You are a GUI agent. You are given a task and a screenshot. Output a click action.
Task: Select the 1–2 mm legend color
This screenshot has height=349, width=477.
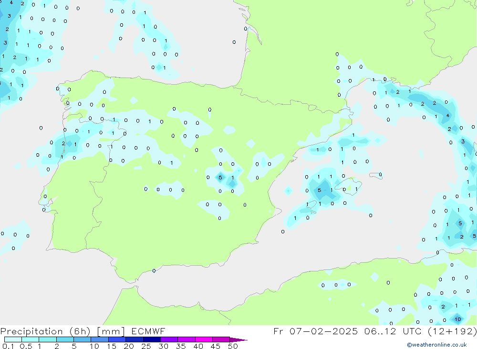[48, 339]
